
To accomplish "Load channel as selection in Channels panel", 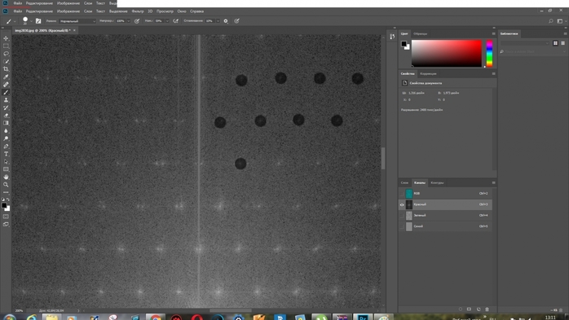I will pos(461,309).
